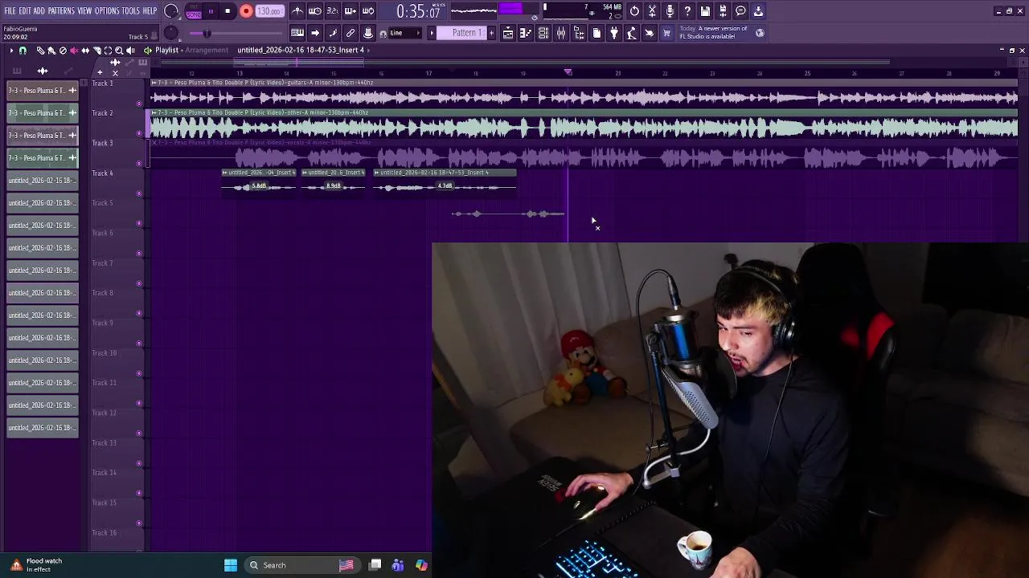The height and width of the screenshot is (578, 1029).
Task: Click the record button in transport
Action: (246, 11)
